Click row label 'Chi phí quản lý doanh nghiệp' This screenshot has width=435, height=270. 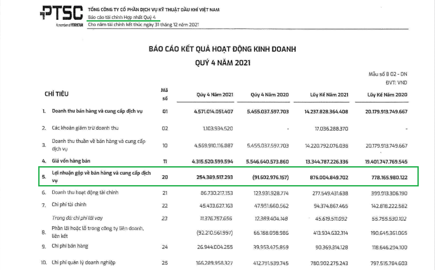[83, 263]
